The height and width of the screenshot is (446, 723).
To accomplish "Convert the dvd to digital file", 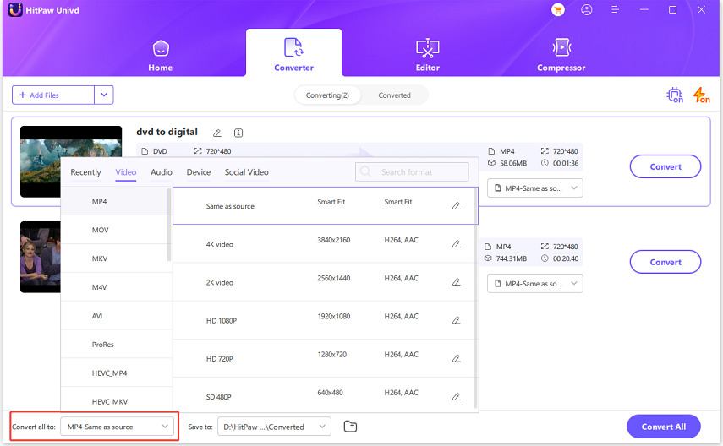I will pos(665,166).
